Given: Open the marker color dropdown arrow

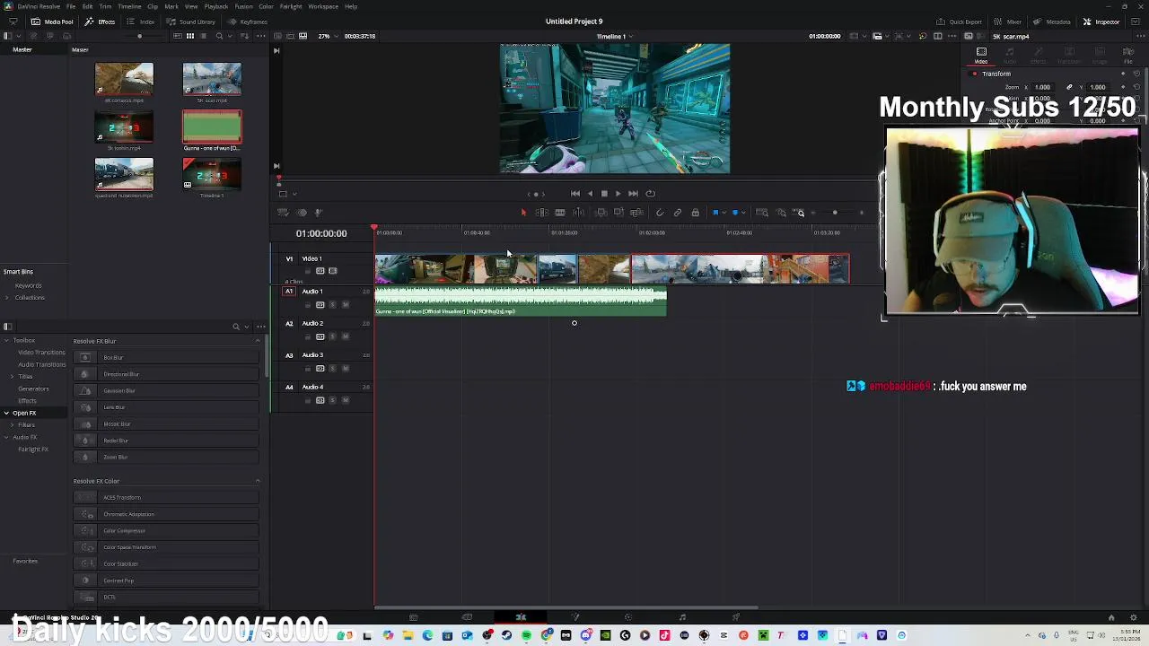Looking at the screenshot, I should [743, 213].
